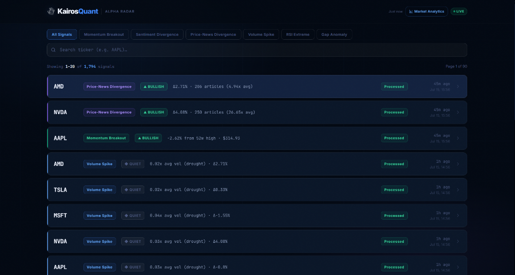Filter by Price-News Divergence tab
This screenshot has width=515, height=275.
213,35
